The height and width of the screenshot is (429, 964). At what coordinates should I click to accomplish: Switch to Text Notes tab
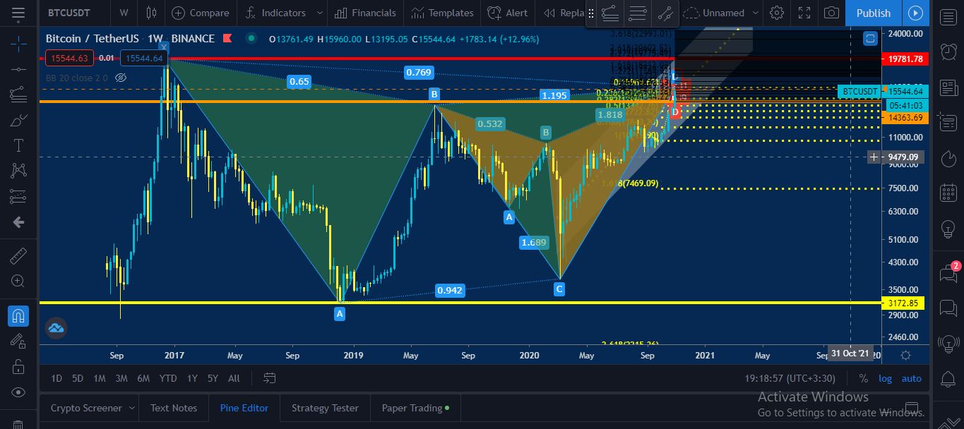point(174,408)
